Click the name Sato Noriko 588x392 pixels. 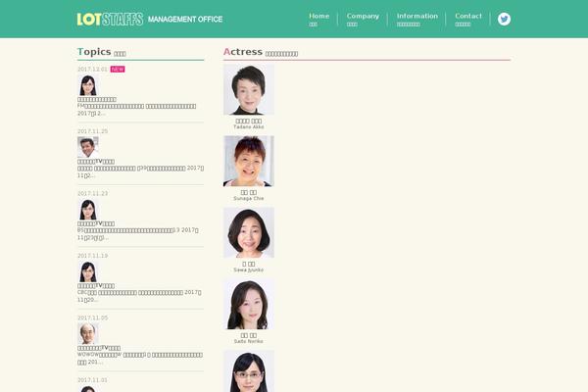[x=249, y=341]
